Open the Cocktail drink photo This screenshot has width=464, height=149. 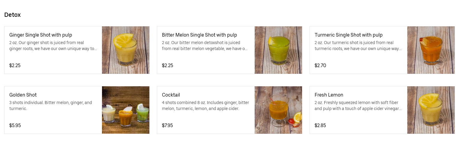pyautogui.click(x=278, y=110)
